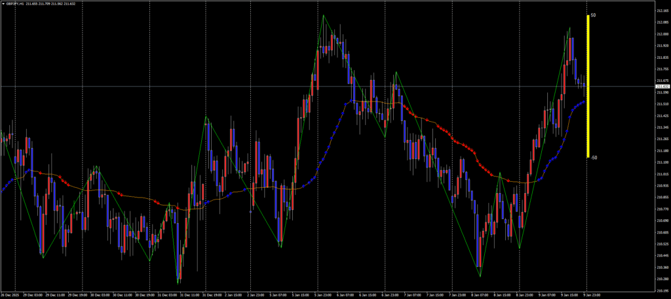
Task: Click the yellow vertical range bar
Action: click(588, 86)
